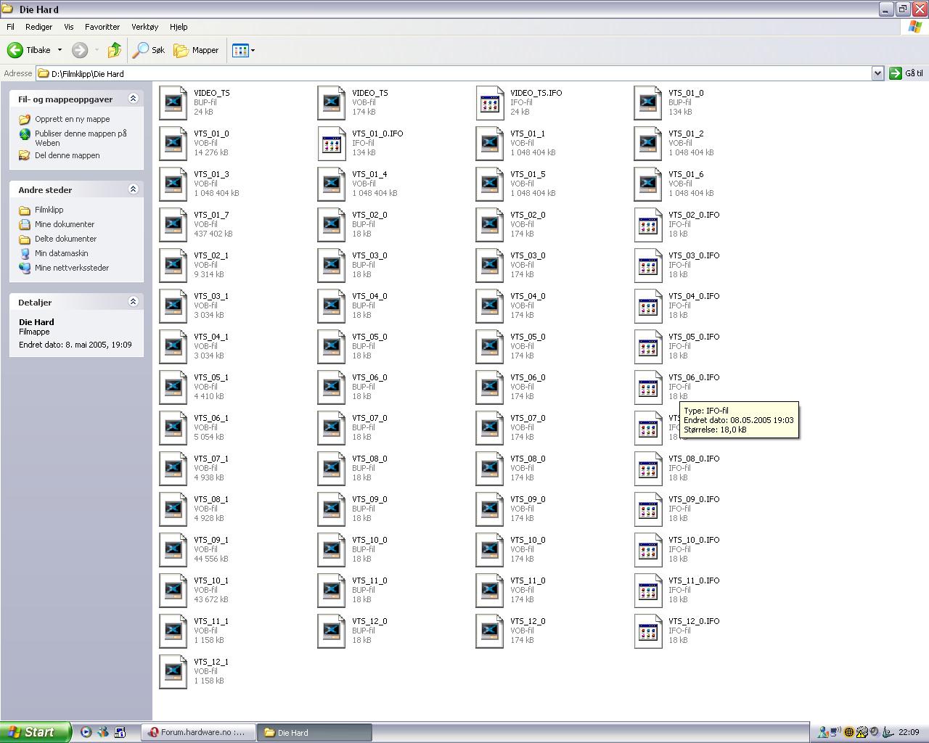Open the view mode dropdown button
Screen dimensions: 929x743
click(x=243, y=50)
